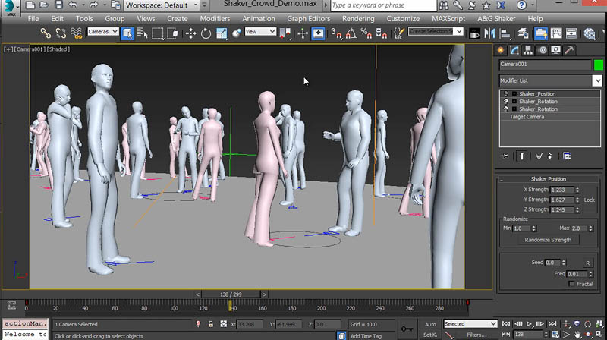Click the Pin Stack icon
The height and width of the screenshot is (340, 607).
[x=504, y=156]
